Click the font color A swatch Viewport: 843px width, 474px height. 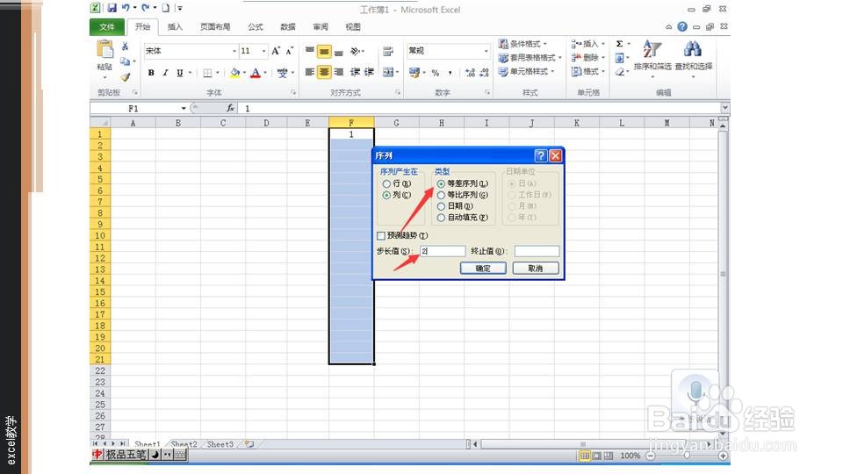[x=256, y=73]
